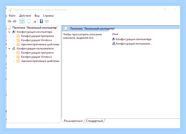Expand Конфигурация Windows under computer configuration
The image size is (186, 134).
13,40
